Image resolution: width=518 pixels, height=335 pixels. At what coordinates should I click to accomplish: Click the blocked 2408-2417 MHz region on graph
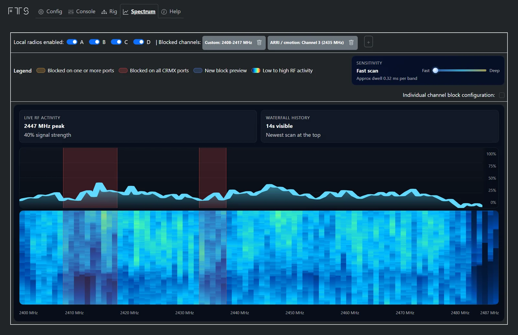click(x=90, y=178)
